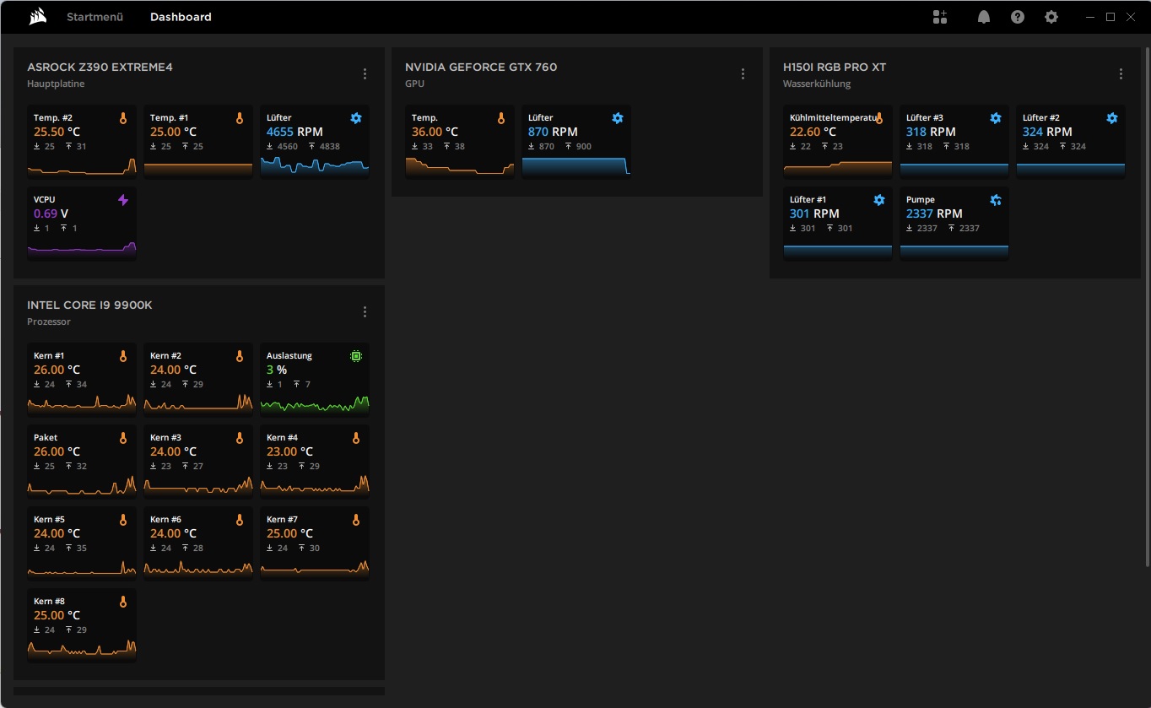This screenshot has width=1151, height=708.
Task: Click the GPU Lüfter RPM graph
Action: tap(576, 167)
